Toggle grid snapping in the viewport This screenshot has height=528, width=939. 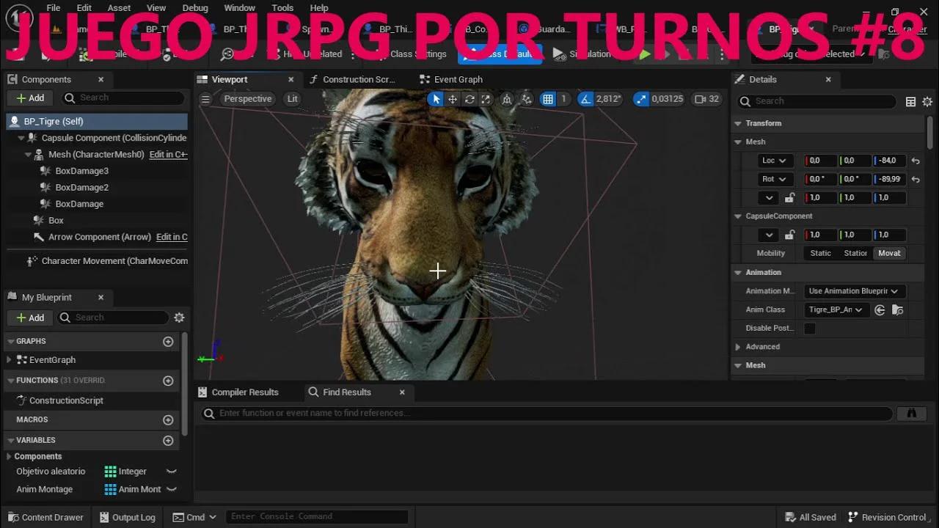(x=548, y=98)
